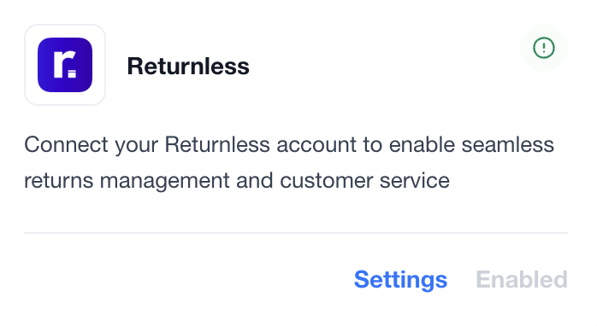The width and height of the screenshot is (597, 326).
Task: Click the green exclamation status icon
Action: [544, 48]
